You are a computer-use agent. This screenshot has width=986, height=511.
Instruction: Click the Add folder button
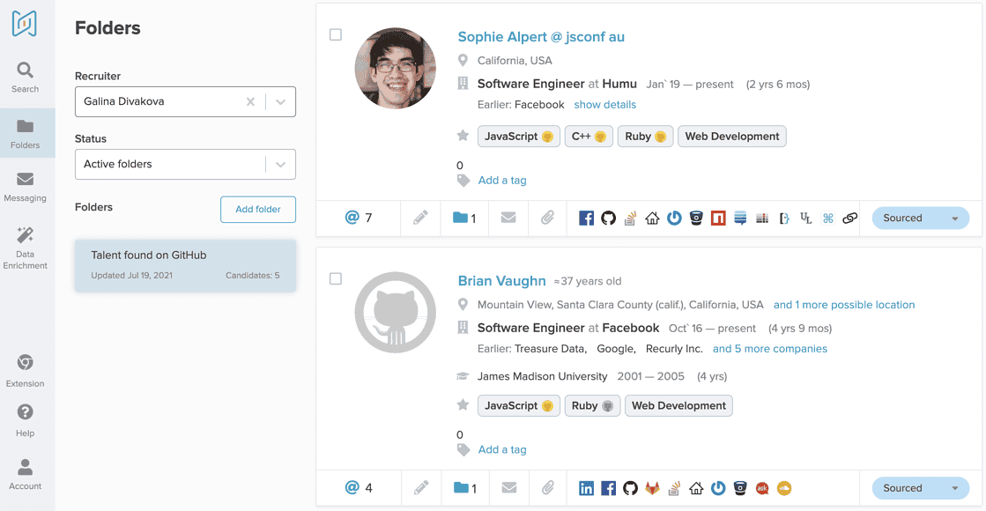(x=257, y=210)
